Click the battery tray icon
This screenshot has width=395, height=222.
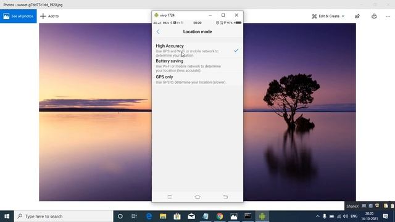pyautogui.click(x=331, y=216)
